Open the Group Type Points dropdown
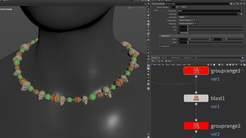The width and height of the screenshot is (246, 138). tap(184, 17)
